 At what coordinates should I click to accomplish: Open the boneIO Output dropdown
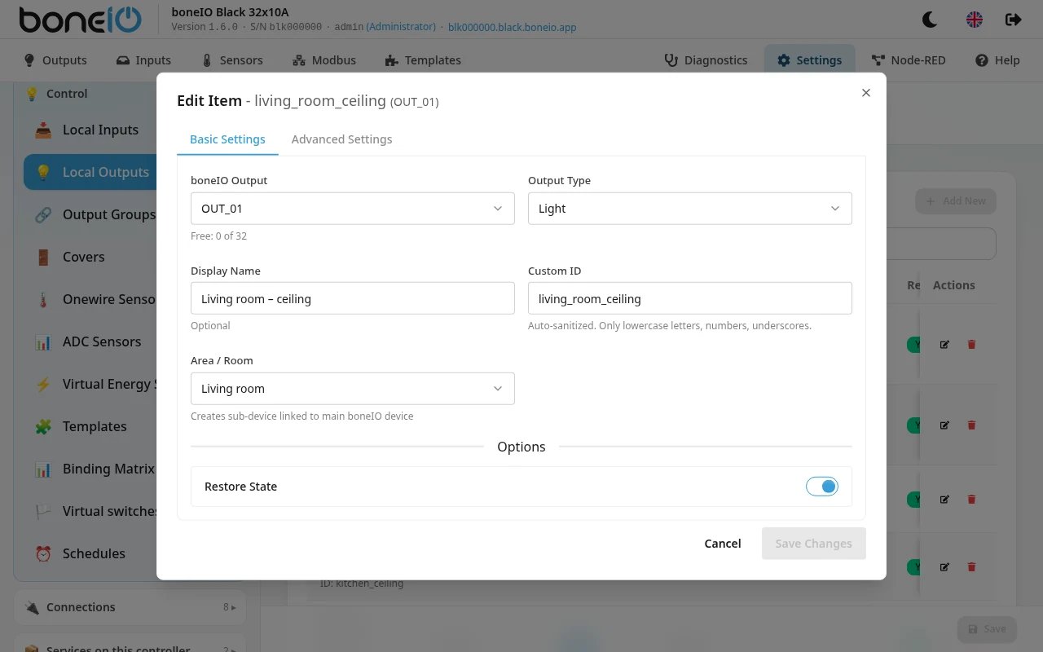click(x=353, y=209)
